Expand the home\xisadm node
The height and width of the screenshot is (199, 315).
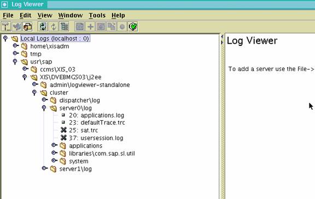(x=16, y=45)
